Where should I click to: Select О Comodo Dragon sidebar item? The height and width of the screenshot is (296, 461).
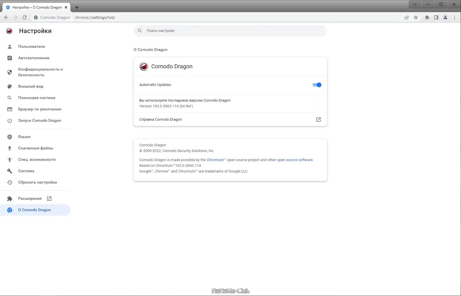pos(35,210)
